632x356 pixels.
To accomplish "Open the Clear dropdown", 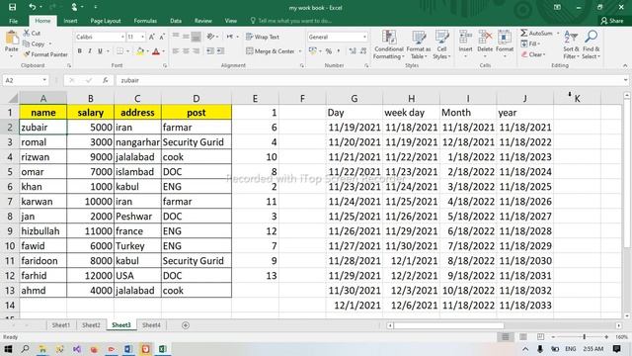I will click(533, 54).
